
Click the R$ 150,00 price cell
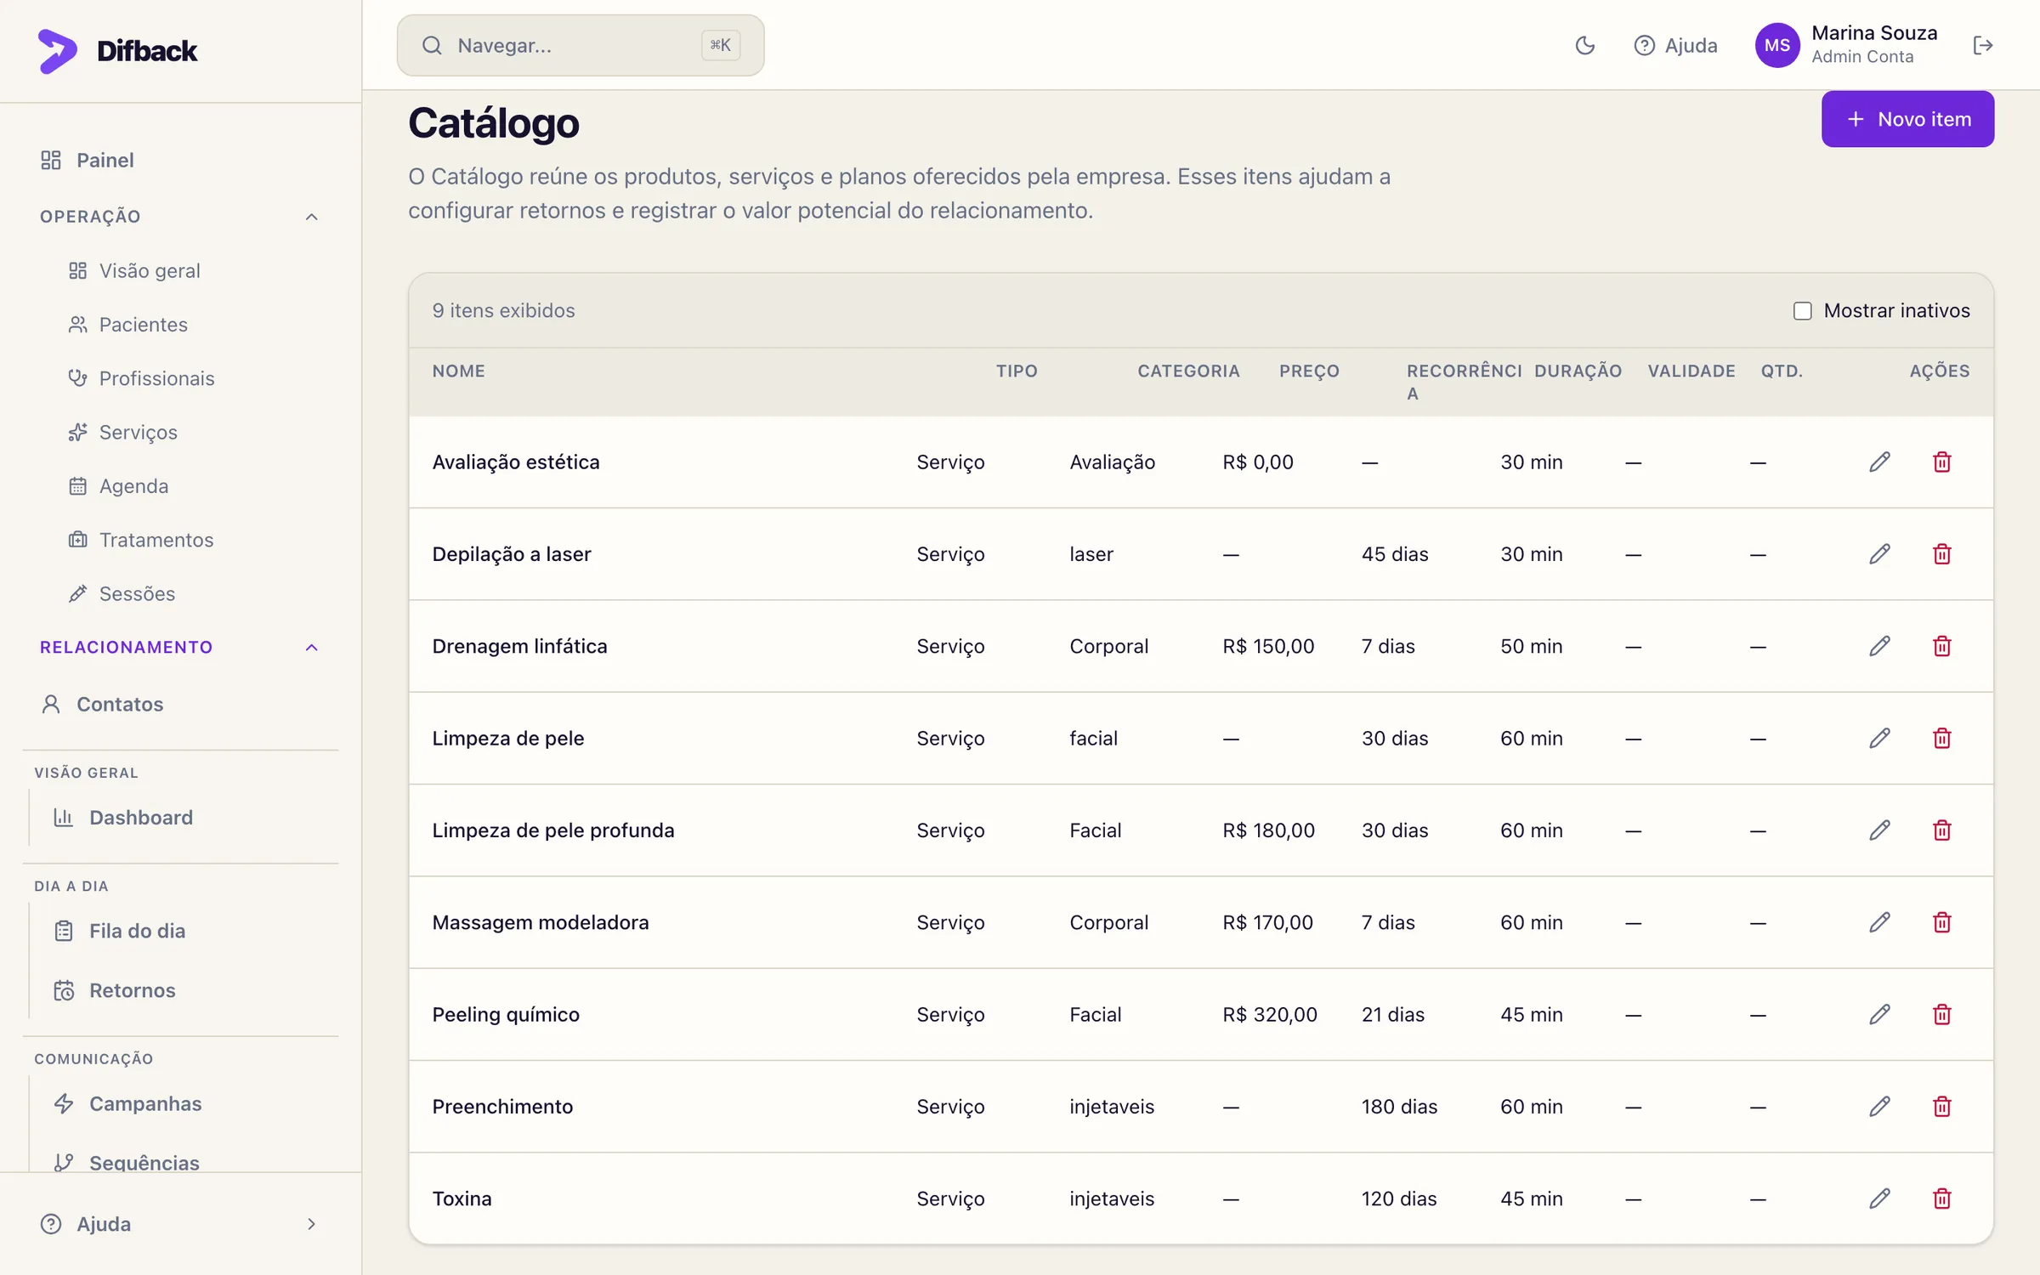click(1268, 646)
